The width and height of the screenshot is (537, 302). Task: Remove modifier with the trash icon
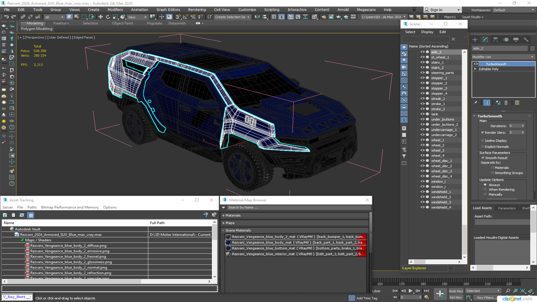click(506, 103)
